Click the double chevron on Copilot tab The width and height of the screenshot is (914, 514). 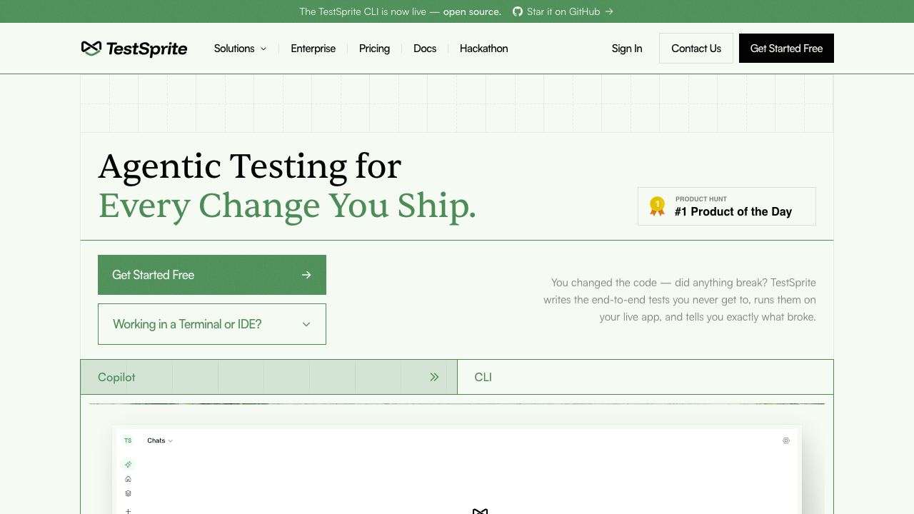coord(434,377)
